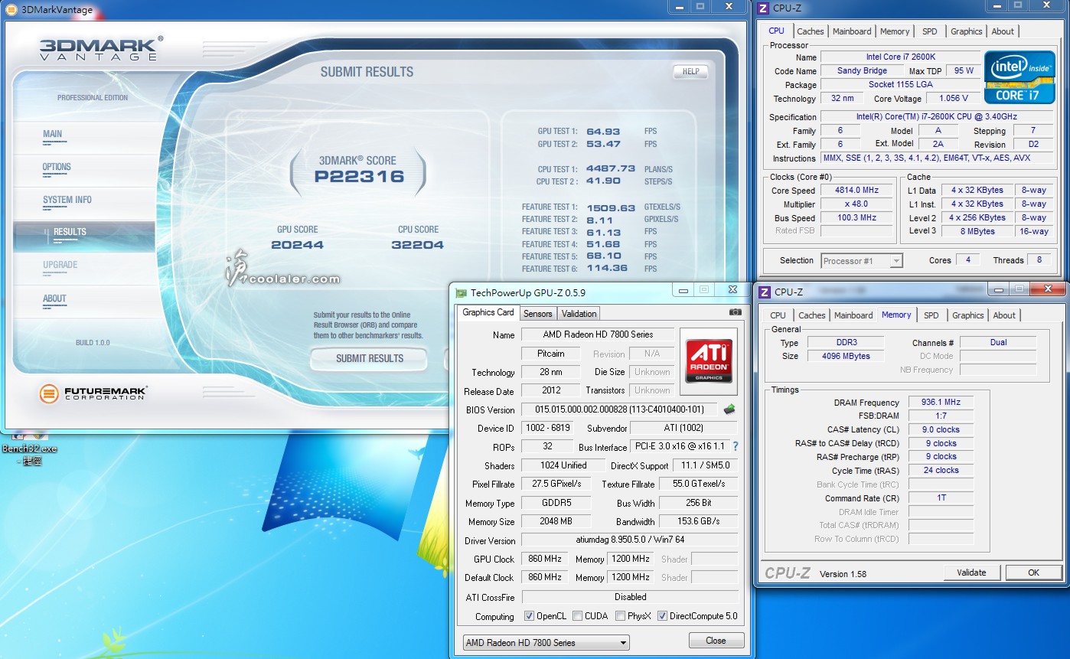Click the "Pitcairn" GPU codename field
The width and height of the screenshot is (1070, 659).
[551, 354]
